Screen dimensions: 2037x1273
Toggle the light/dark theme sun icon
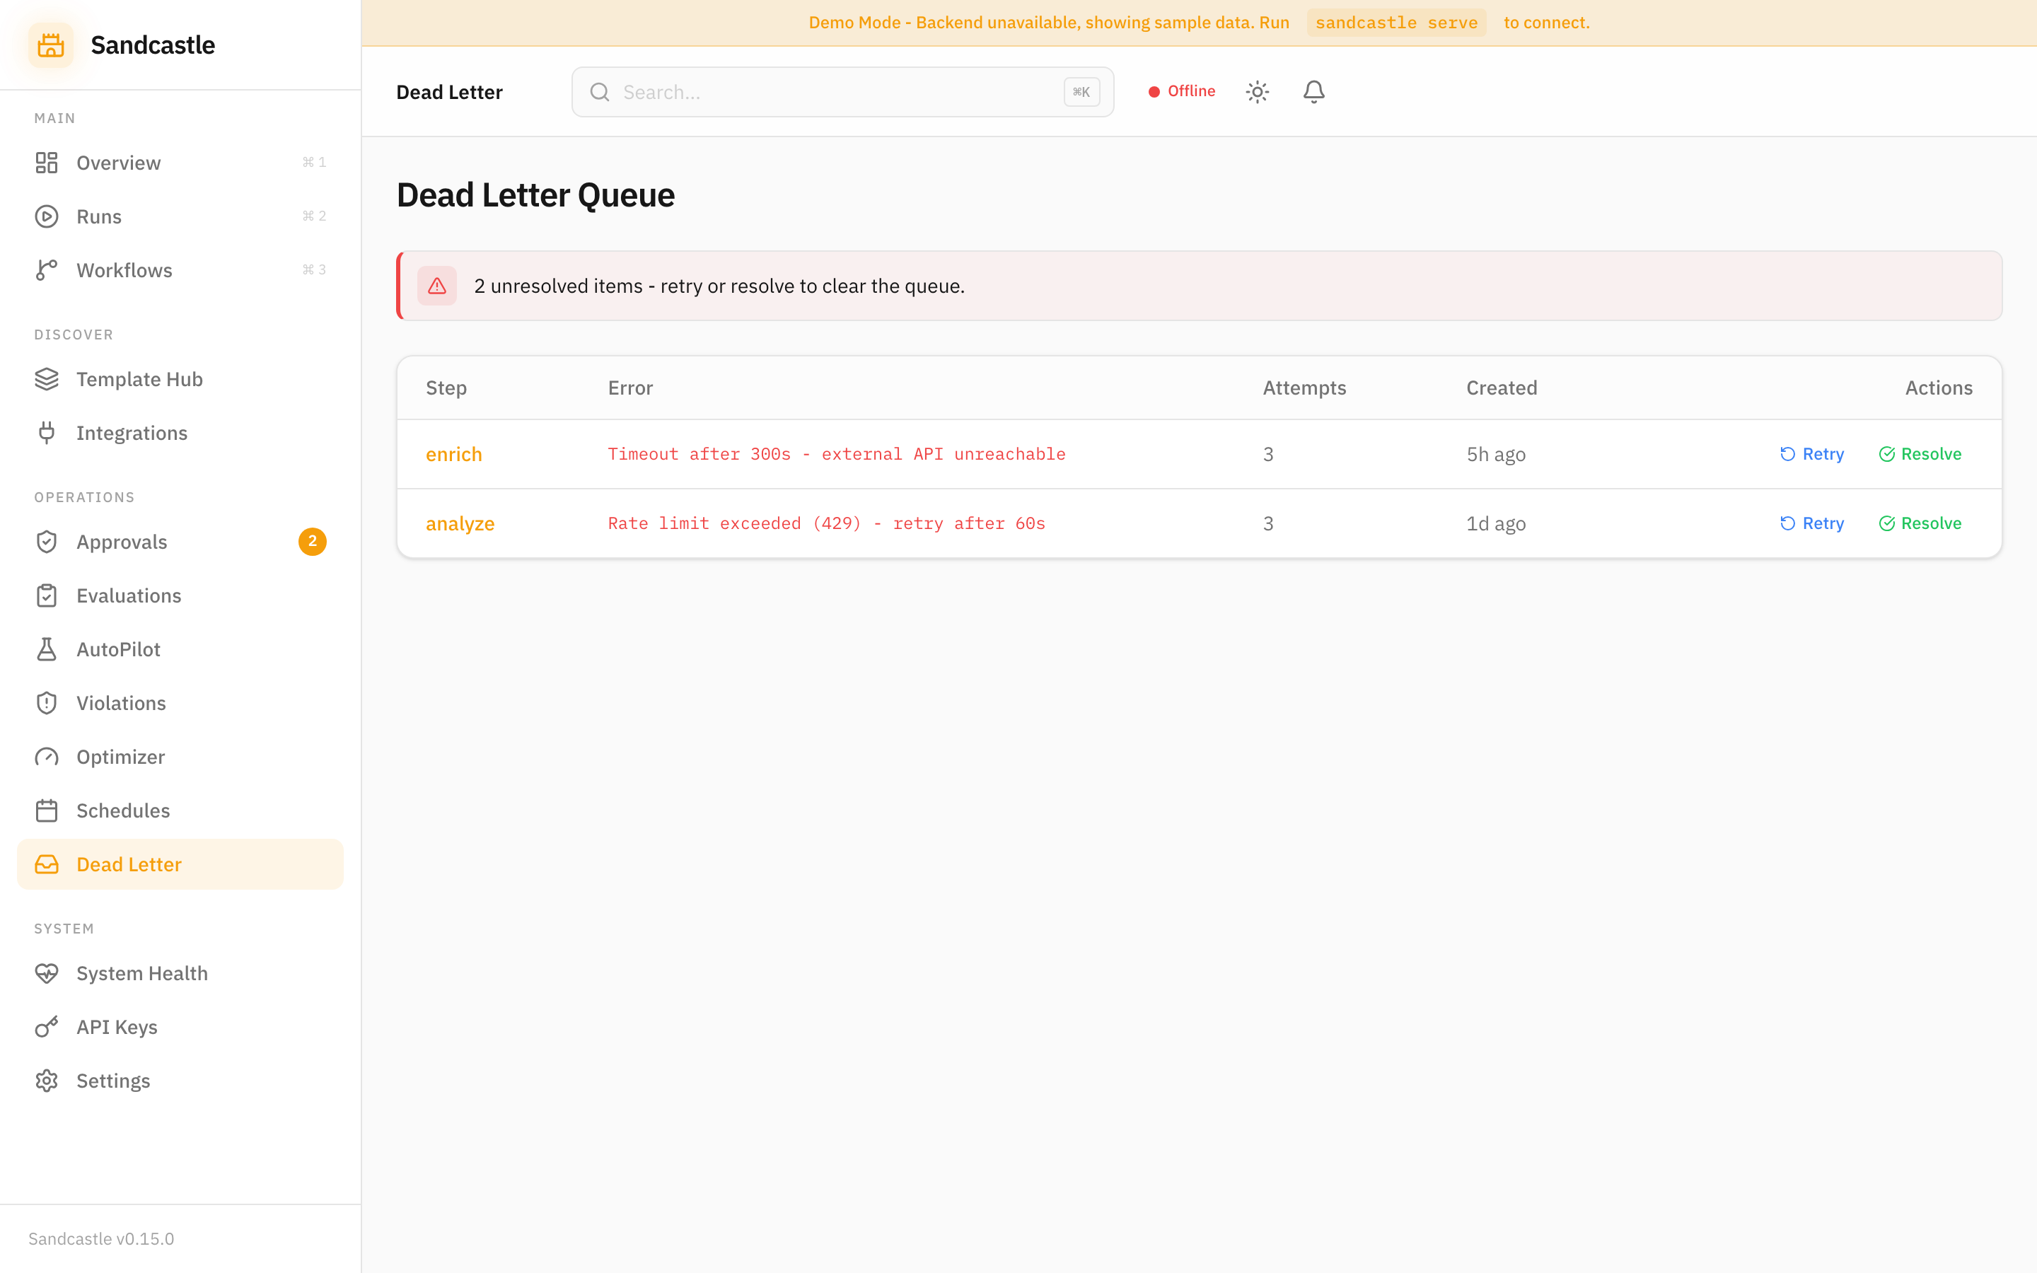[1257, 92]
